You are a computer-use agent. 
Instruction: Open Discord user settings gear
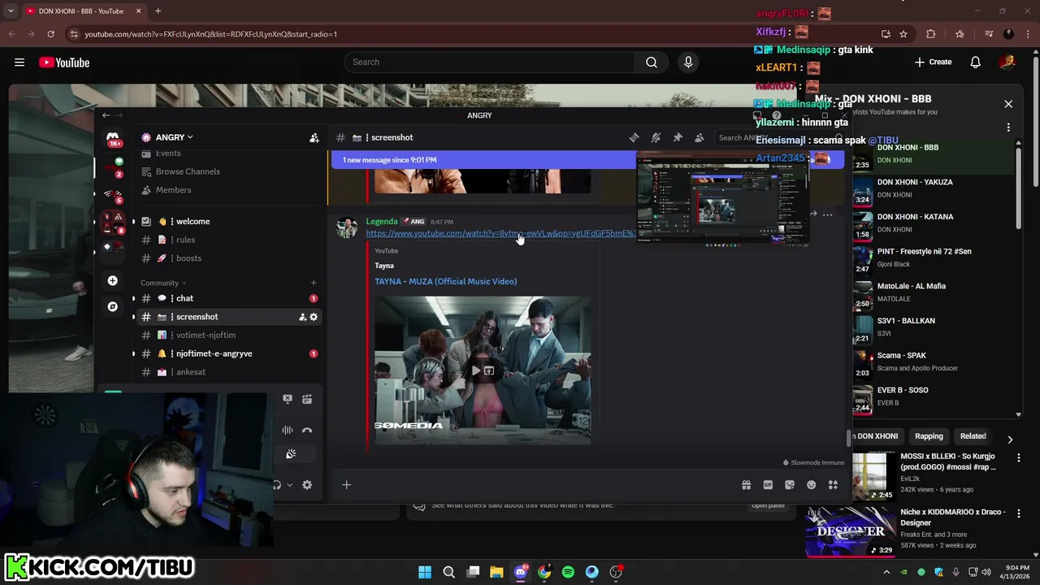307,485
